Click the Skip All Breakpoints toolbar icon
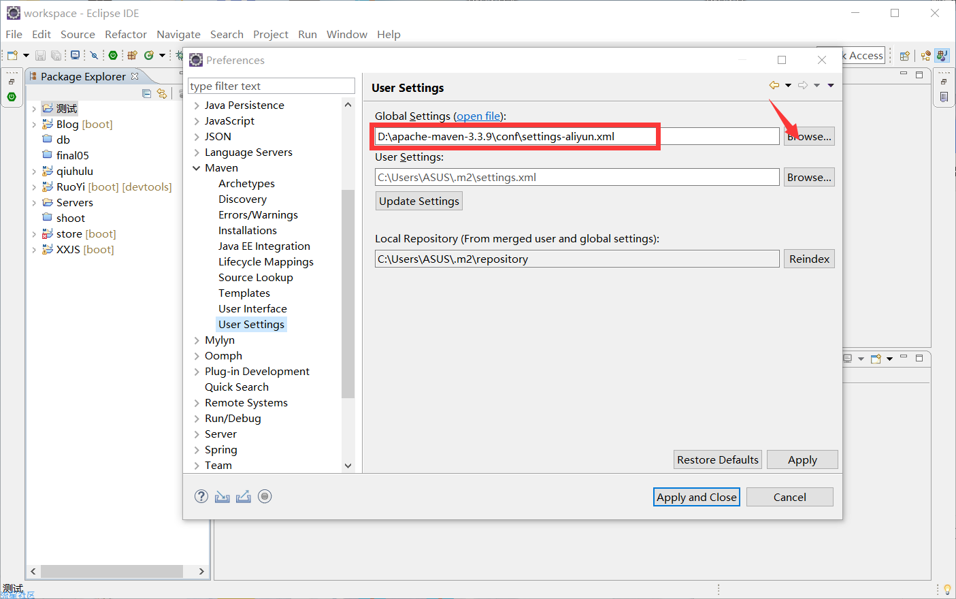The image size is (956, 599). pos(94,55)
